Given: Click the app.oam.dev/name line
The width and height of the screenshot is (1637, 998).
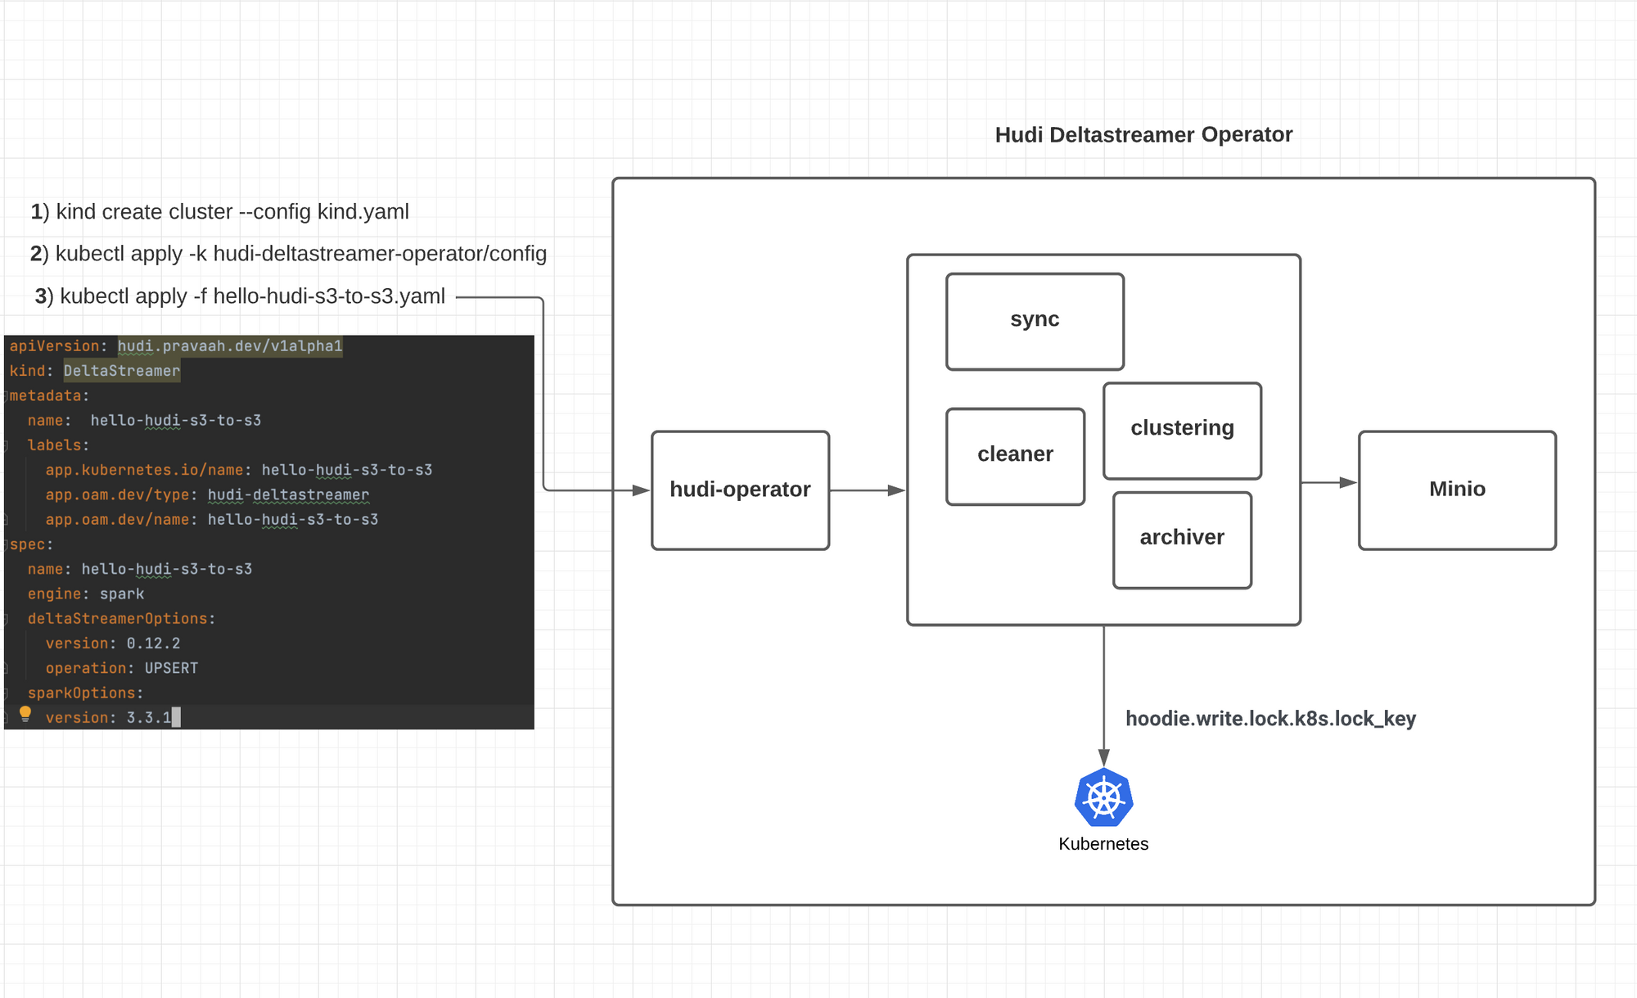Looking at the screenshot, I should (x=212, y=520).
